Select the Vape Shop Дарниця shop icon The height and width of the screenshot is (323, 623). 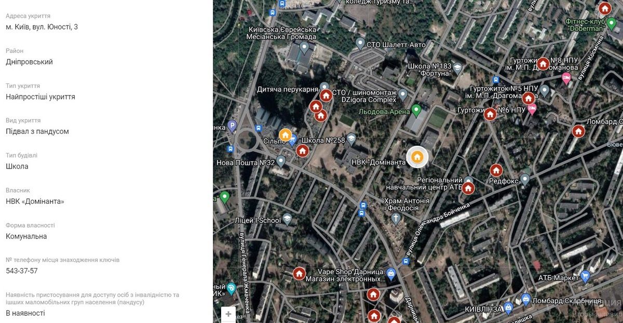(391, 273)
